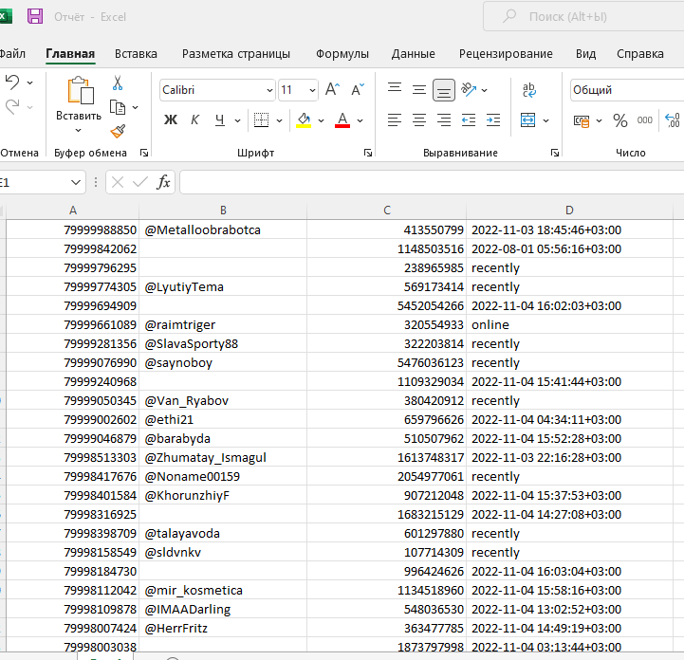Click the Insert Function fx icon
This screenshot has width=684, height=660.
click(163, 182)
